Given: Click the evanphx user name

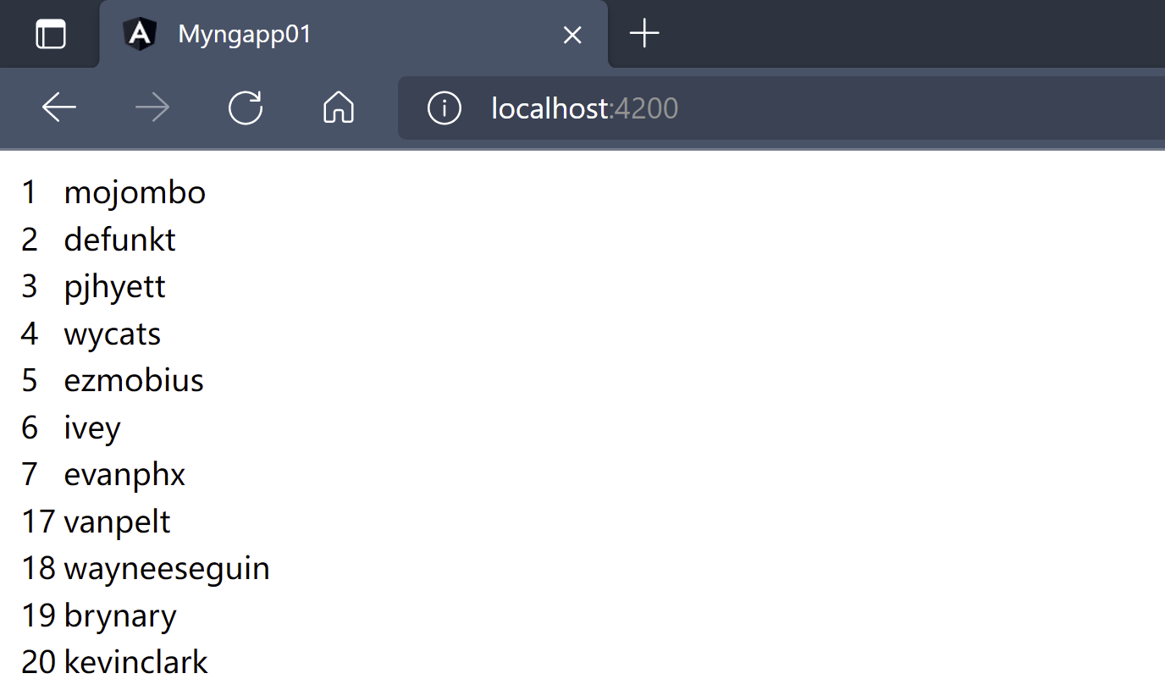Looking at the screenshot, I should coord(124,474).
